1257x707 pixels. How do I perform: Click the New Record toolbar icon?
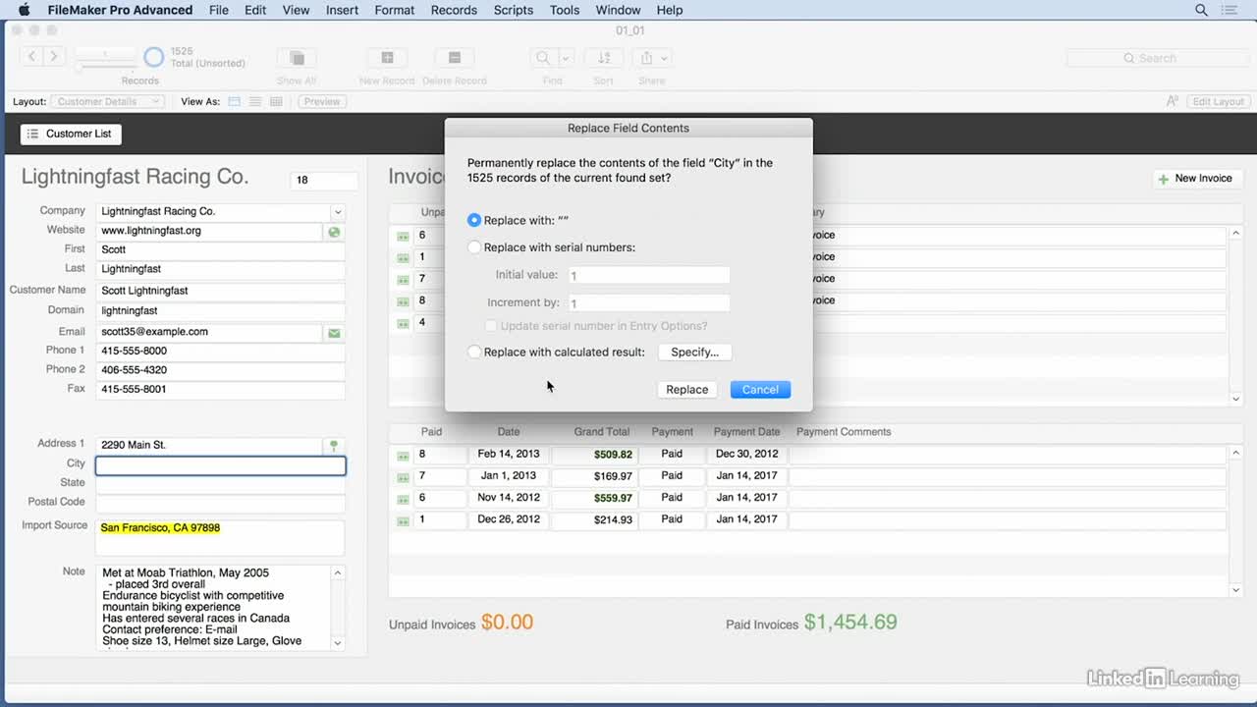(x=387, y=58)
